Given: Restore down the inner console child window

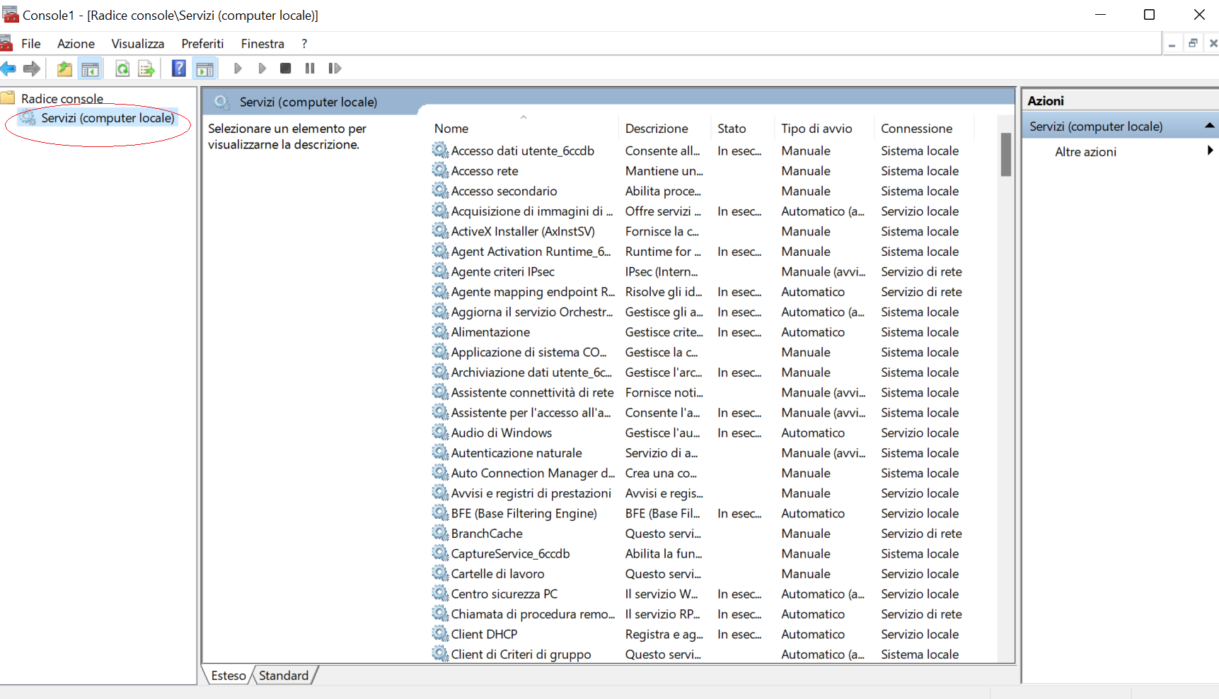Looking at the screenshot, I should (1193, 43).
